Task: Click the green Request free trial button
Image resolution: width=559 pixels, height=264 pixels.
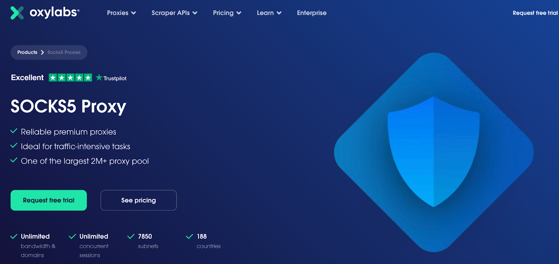Action: 49,200
